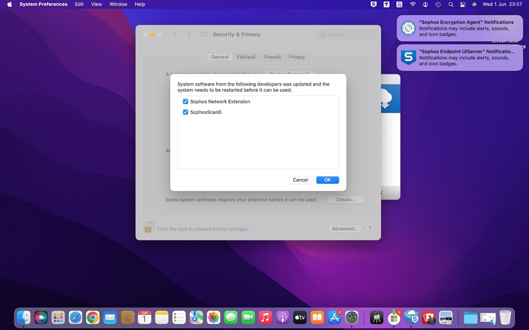
Task: Open the screenshots stack beside the Trash
Action: coord(488,318)
